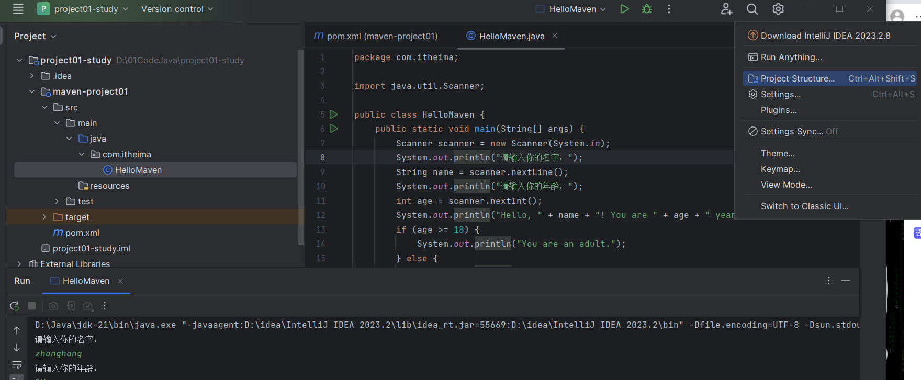Choose Theme... menu entry
The width and height of the screenshot is (921, 380).
830,153
